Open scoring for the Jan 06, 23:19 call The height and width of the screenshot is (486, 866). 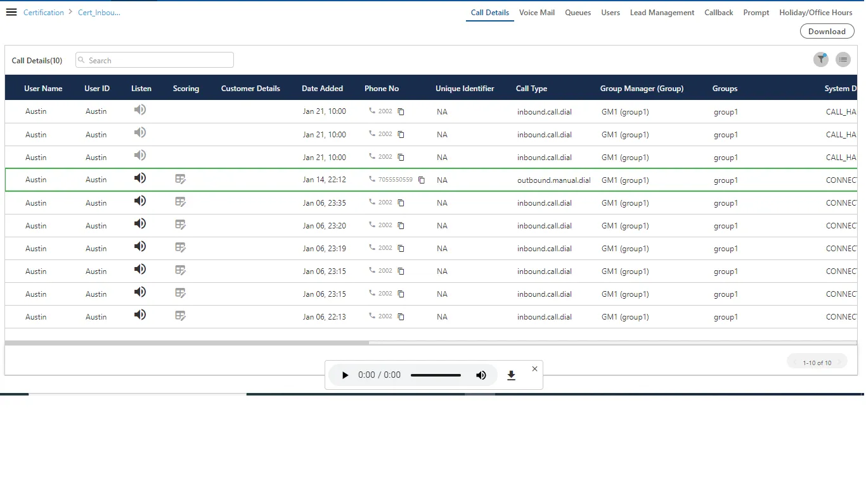point(181,248)
